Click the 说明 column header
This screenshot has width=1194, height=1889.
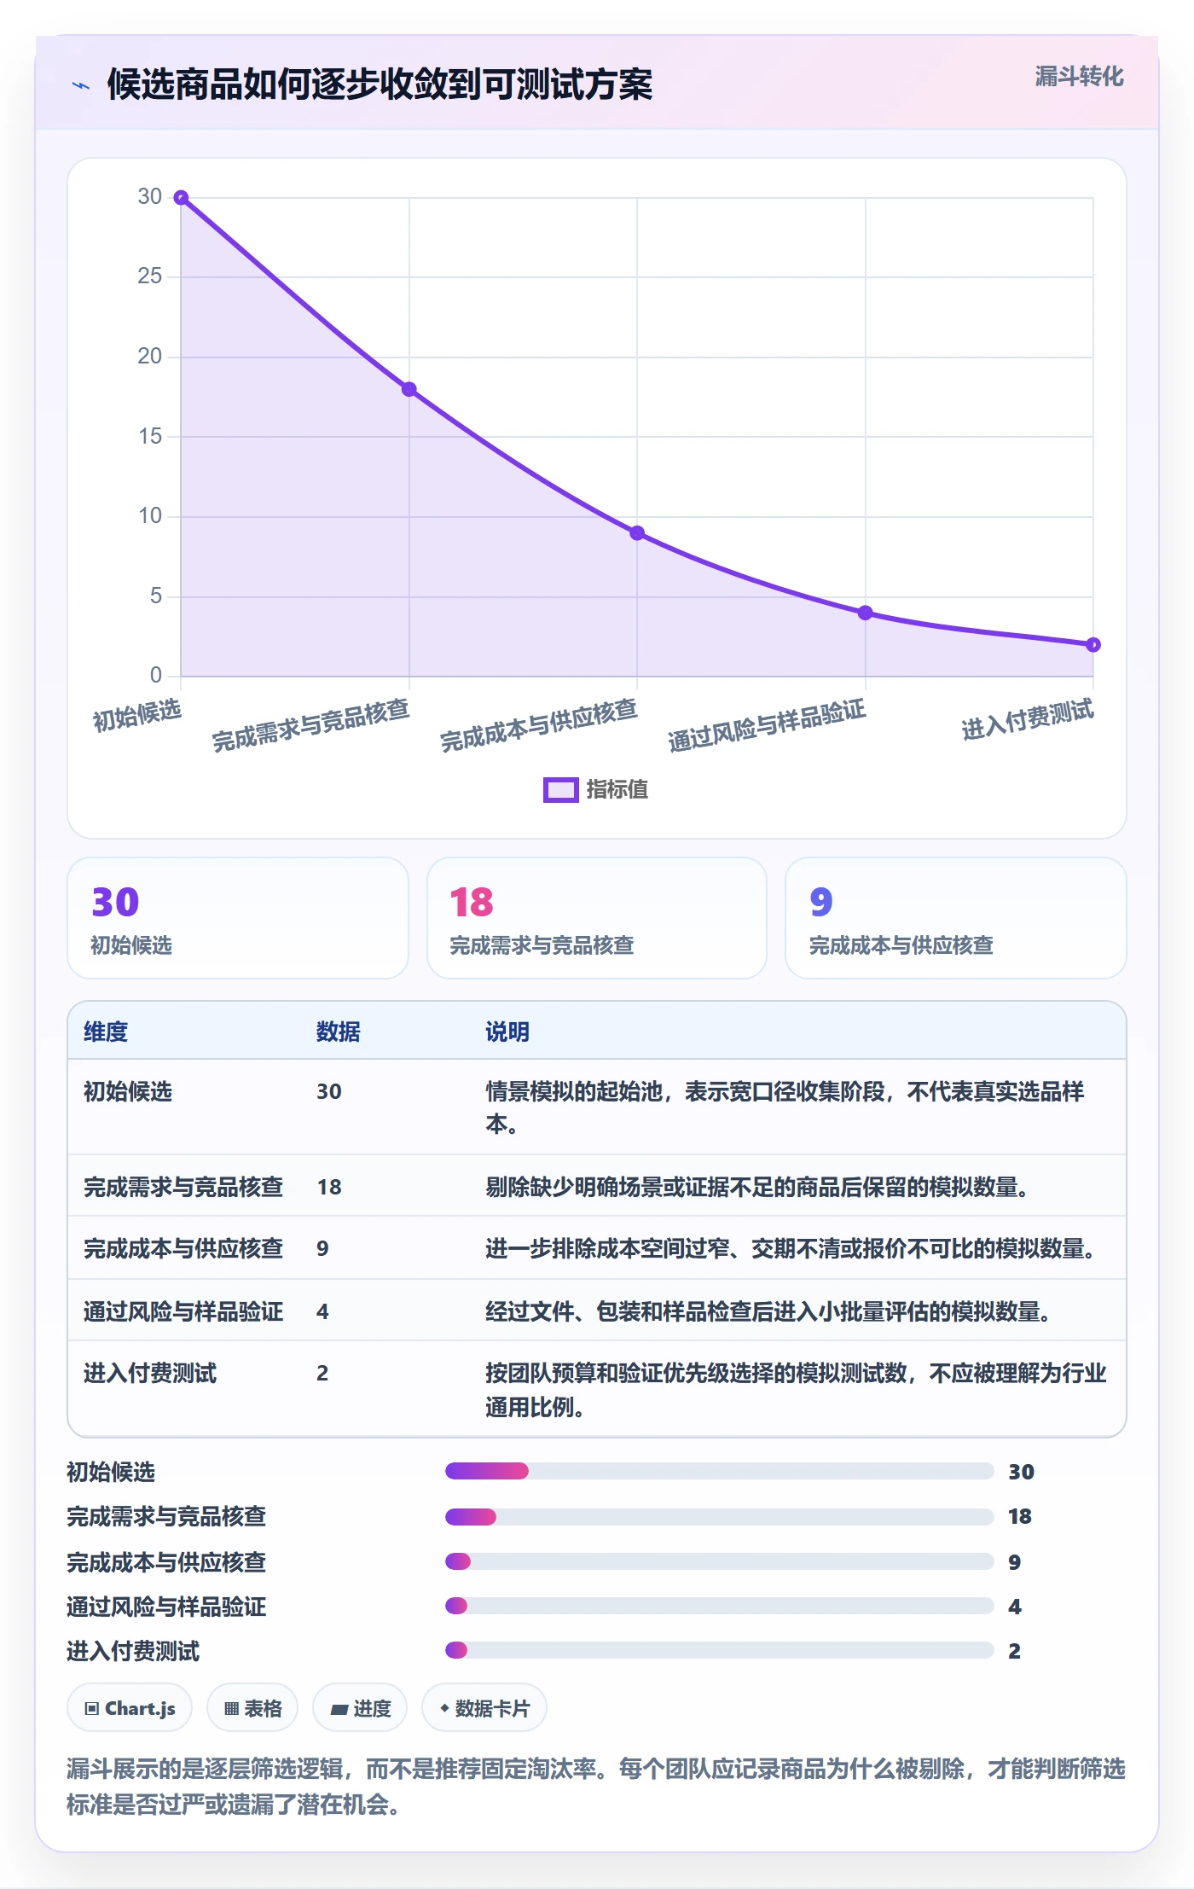pyautogui.click(x=507, y=1032)
